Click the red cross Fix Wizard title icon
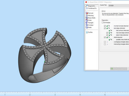The height and width of the screenshot is (96, 129). point(86,2)
